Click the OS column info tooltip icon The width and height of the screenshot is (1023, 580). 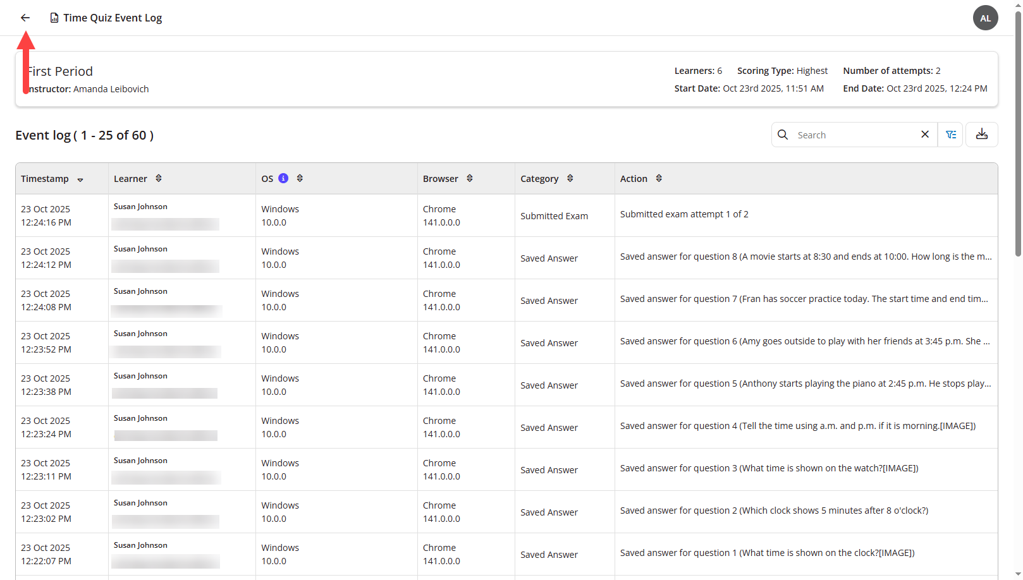[282, 178]
